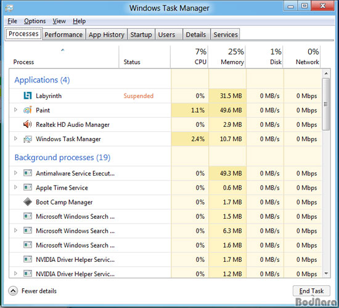Click the Applications (4) group heading

pos(42,80)
